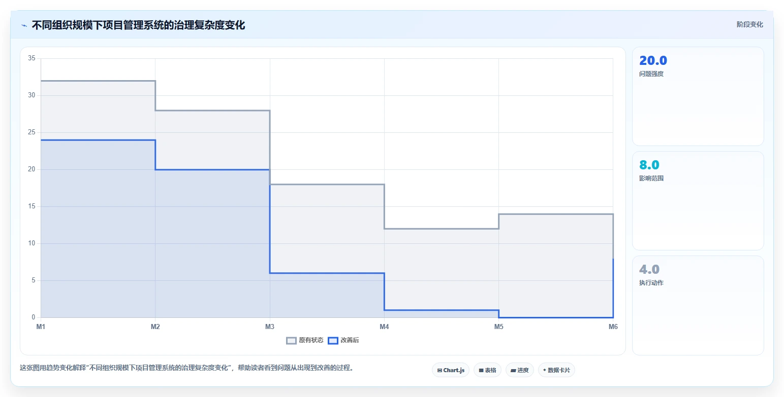This screenshot has height=397, width=784.
Task: Click the 30 y-axis tick label
Action: coord(32,95)
